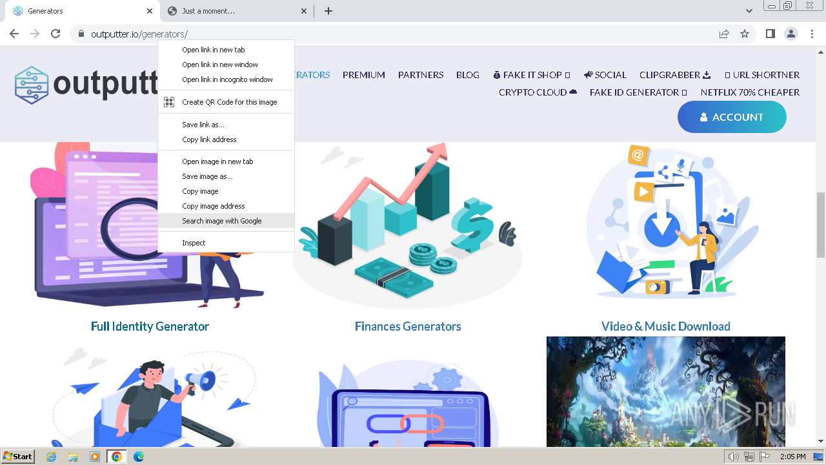The image size is (826, 465).
Task: Open the CLIPGRABBER nav link
Action: click(x=675, y=75)
